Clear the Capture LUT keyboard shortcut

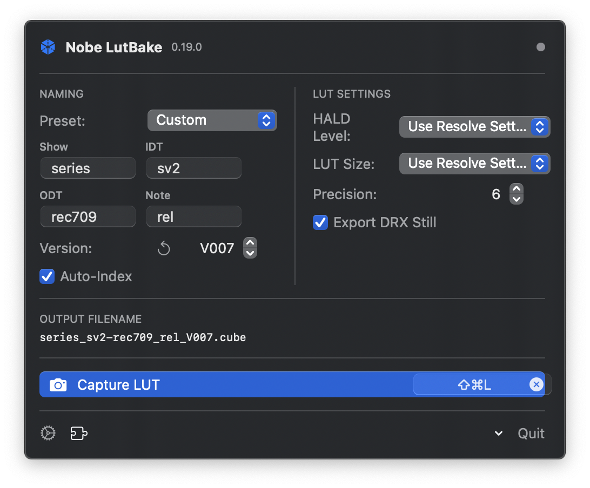pos(535,384)
